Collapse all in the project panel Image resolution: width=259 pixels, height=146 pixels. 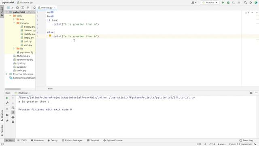tap(28, 8)
